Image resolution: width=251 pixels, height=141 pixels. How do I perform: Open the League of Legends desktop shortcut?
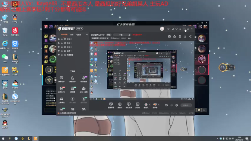click(15, 58)
